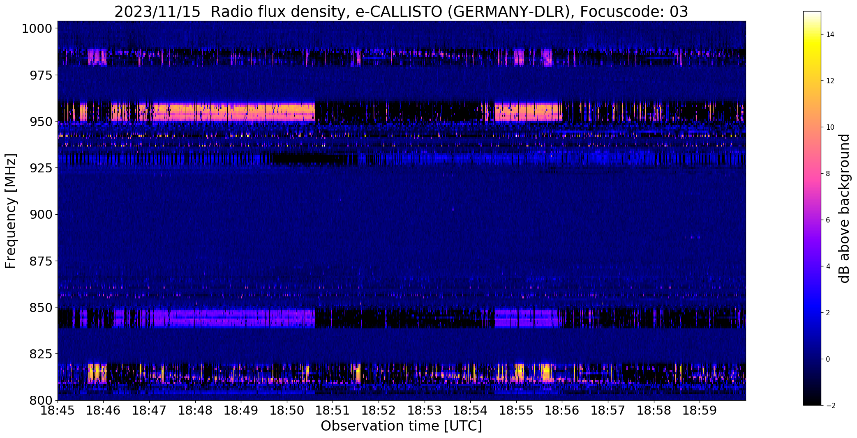Click the 950 frequency tick label
The image size is (857, 438).
click(x=41, y=122)
